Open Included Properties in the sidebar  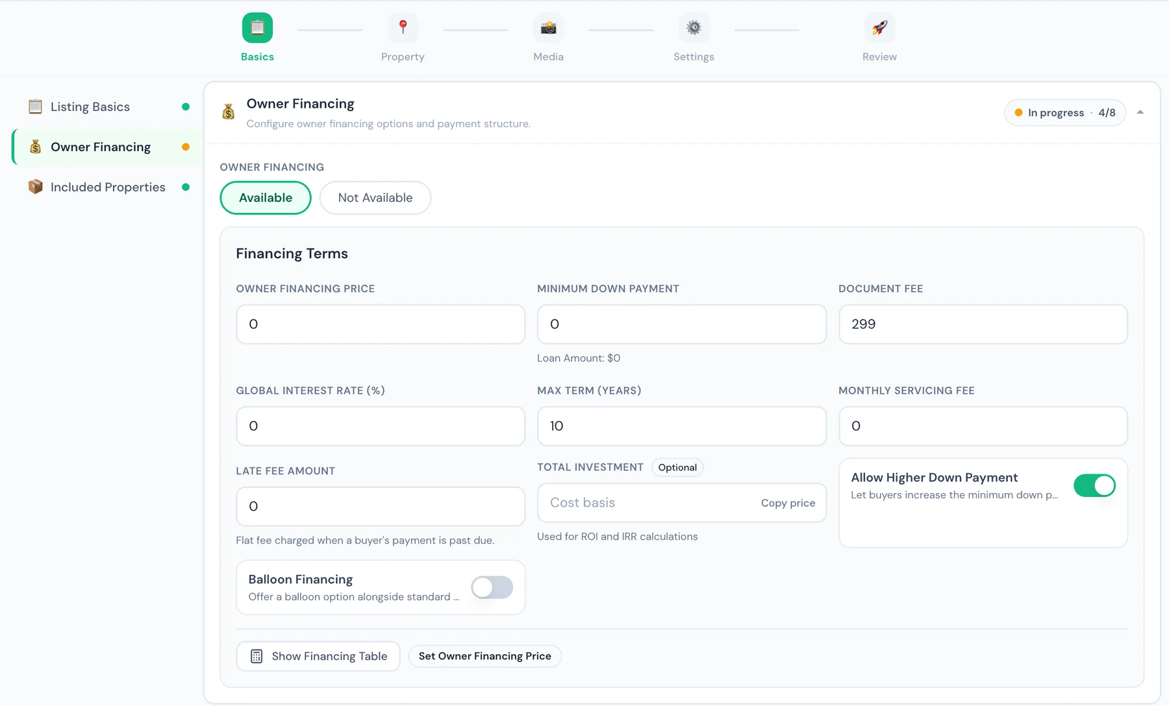tap(108, 187)
